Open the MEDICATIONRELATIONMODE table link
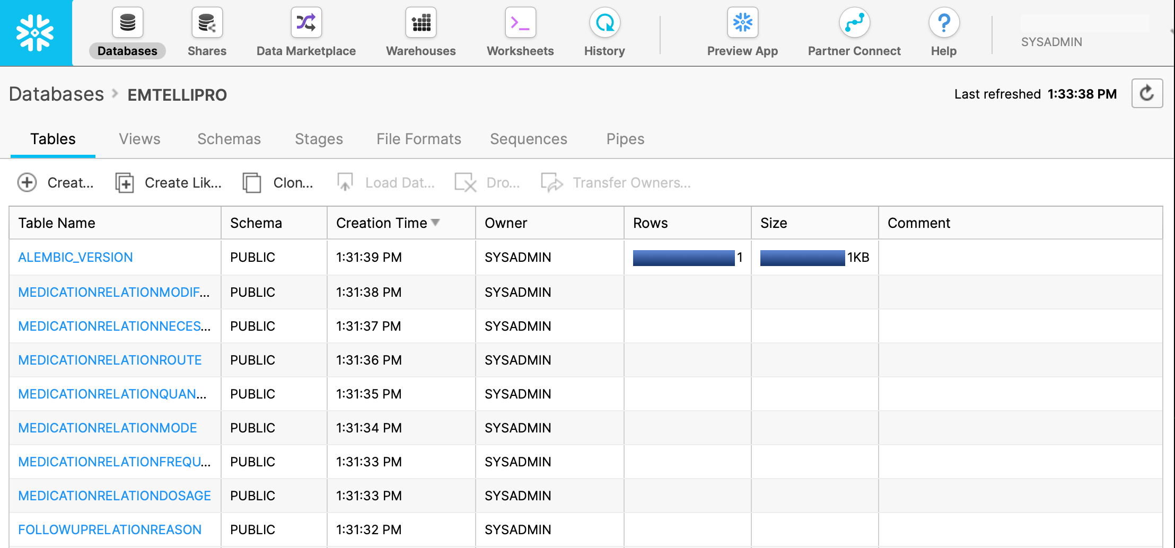1175x548 pixels. [x=108, y=428]
